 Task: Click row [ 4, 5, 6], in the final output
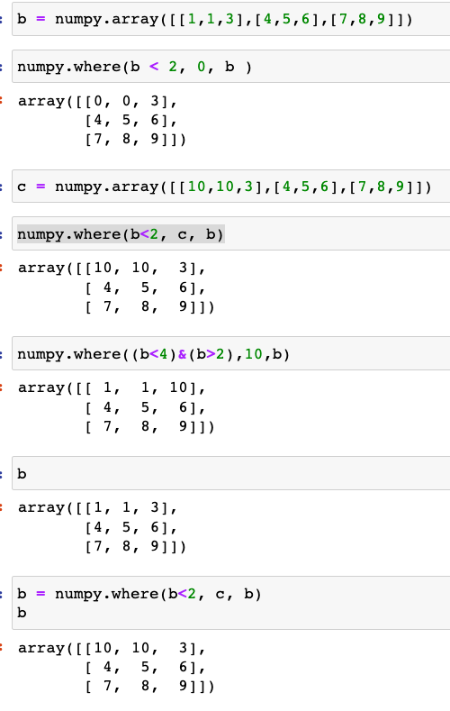(x=145, y=667)
